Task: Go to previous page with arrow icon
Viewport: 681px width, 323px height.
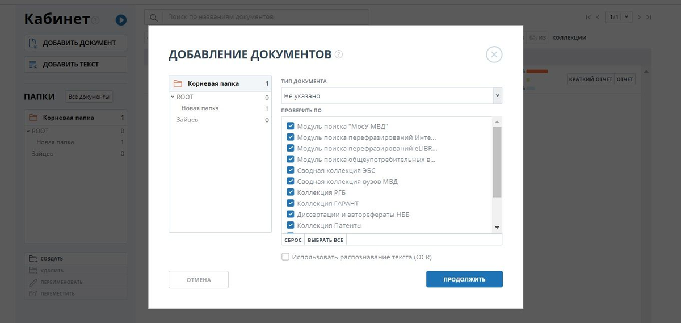Action: click(598, 18)
